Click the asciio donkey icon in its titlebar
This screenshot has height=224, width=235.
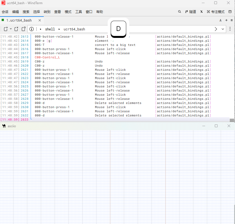4,126
